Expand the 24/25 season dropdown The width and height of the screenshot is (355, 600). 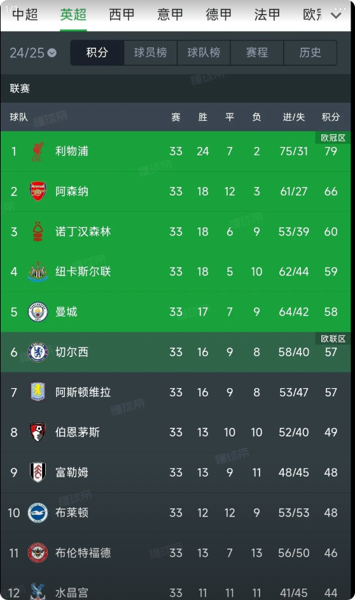coord(33,52)
